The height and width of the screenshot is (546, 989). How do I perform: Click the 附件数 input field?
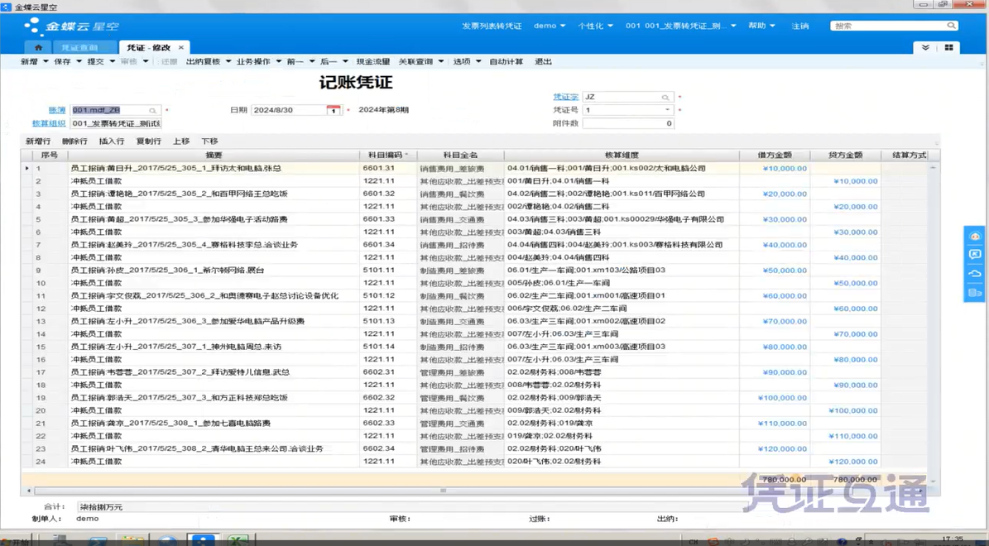627,123
